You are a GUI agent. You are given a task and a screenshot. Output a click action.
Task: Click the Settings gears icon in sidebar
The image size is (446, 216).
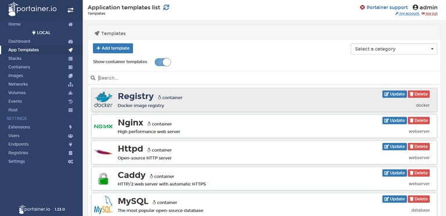point(70,161)
